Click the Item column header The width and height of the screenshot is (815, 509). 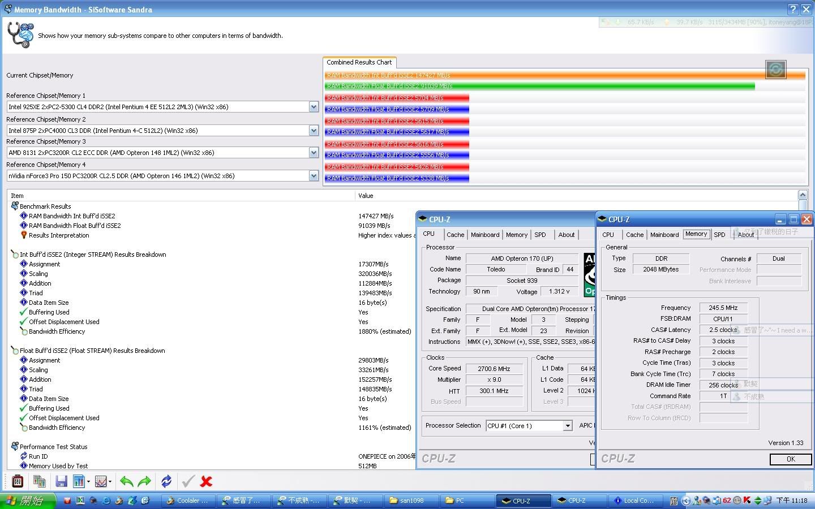click(181, 196)
